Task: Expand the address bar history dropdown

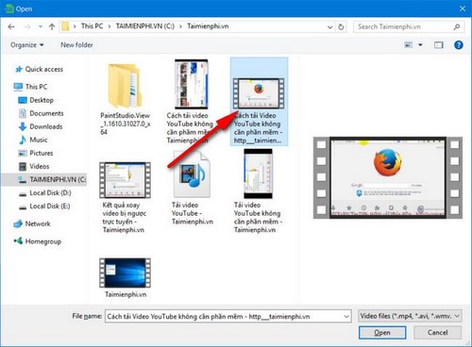Action: click(x=329, y=27)
